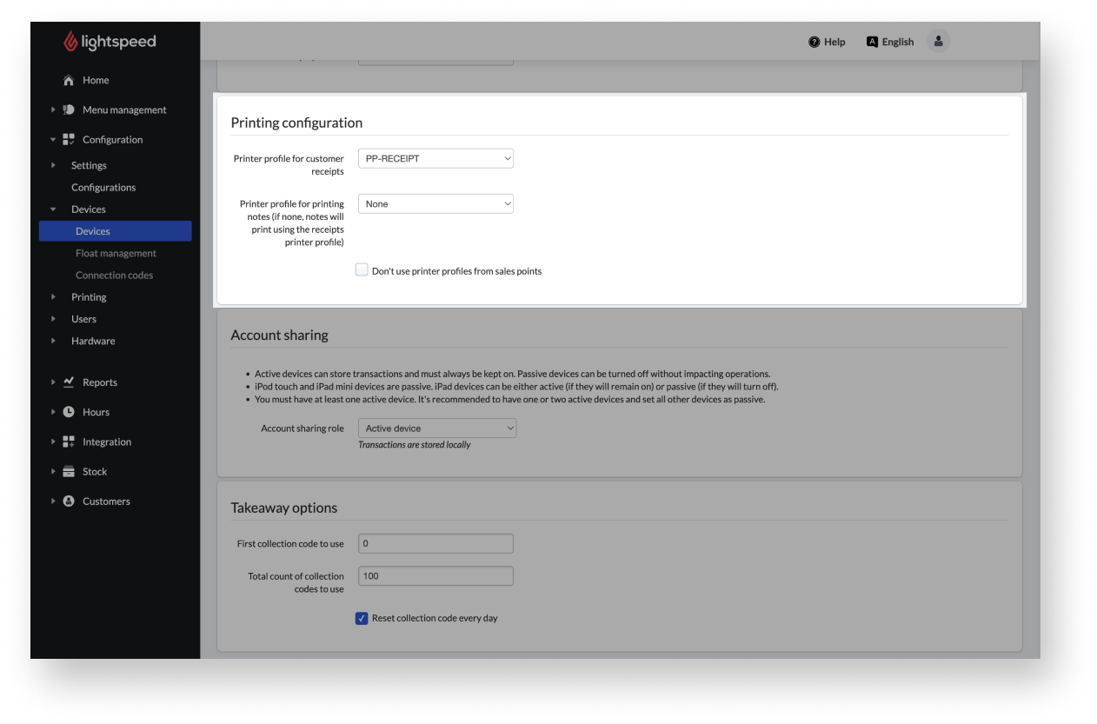Viewport: 1097px width, 724px height.
Task: Click the Takeaway options heading
Action: tap(283, 508)
